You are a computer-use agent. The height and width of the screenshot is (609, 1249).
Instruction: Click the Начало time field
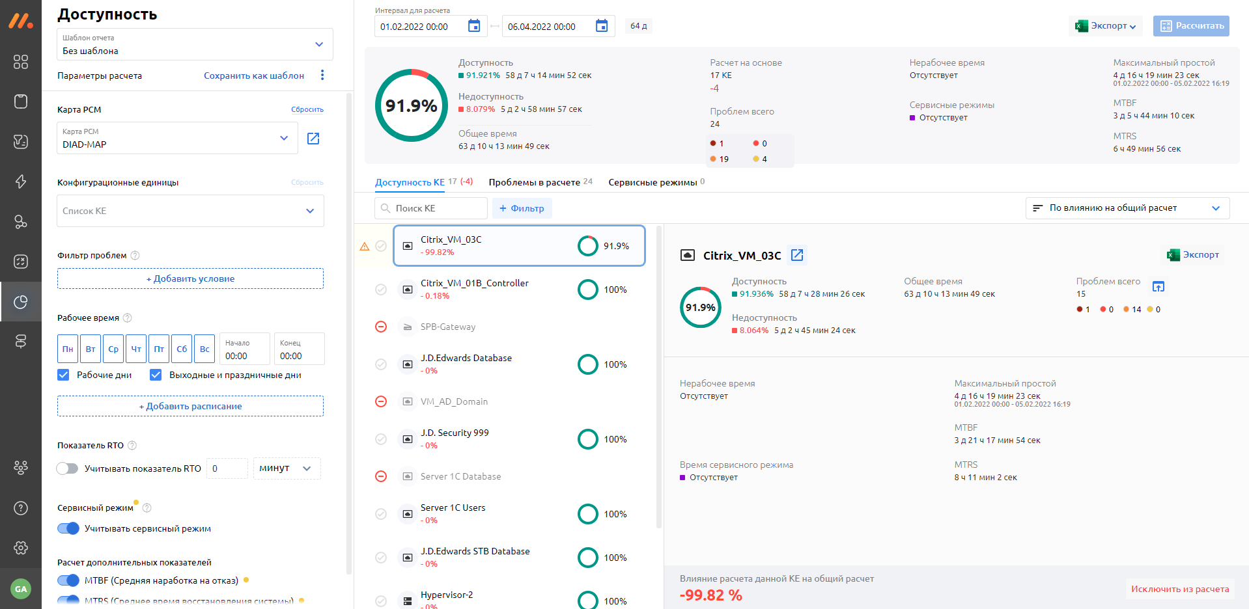coord(244,349)
